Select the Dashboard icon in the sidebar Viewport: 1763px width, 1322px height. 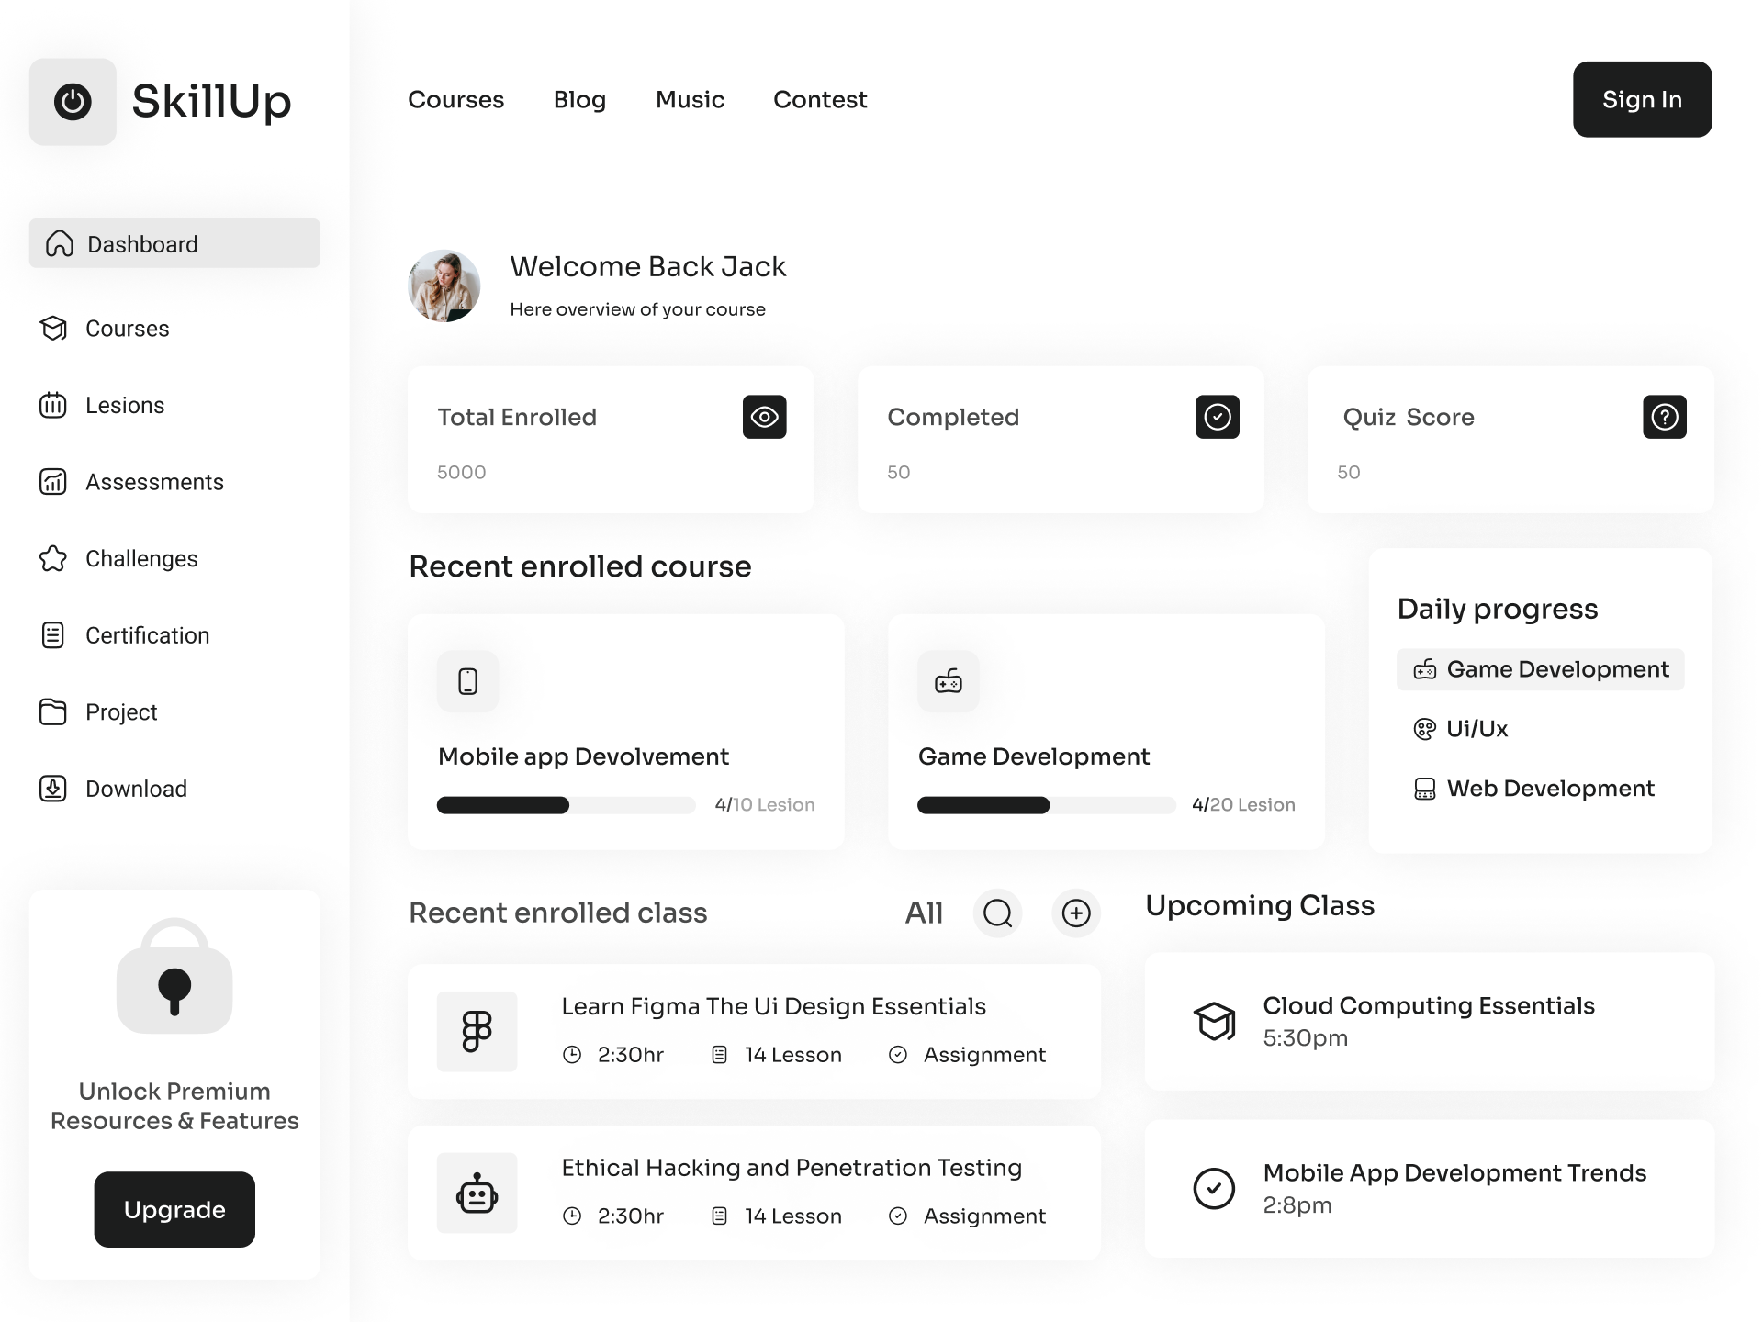click(x=60, y=243)
